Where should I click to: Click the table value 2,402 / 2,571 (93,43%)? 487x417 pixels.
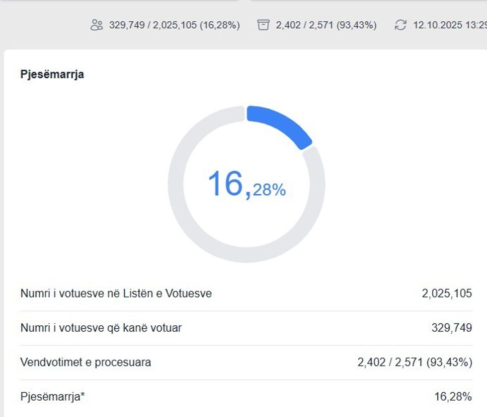coord(414,362)
